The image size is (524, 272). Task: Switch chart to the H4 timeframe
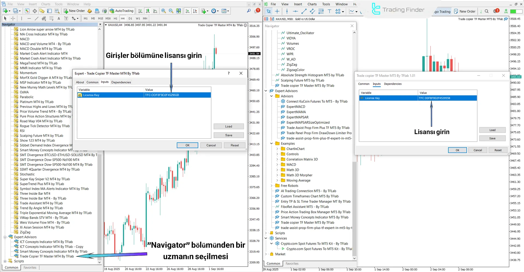click(123, 19)
